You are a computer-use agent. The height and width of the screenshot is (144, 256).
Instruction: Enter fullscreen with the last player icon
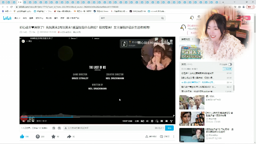tap(171, 121)
